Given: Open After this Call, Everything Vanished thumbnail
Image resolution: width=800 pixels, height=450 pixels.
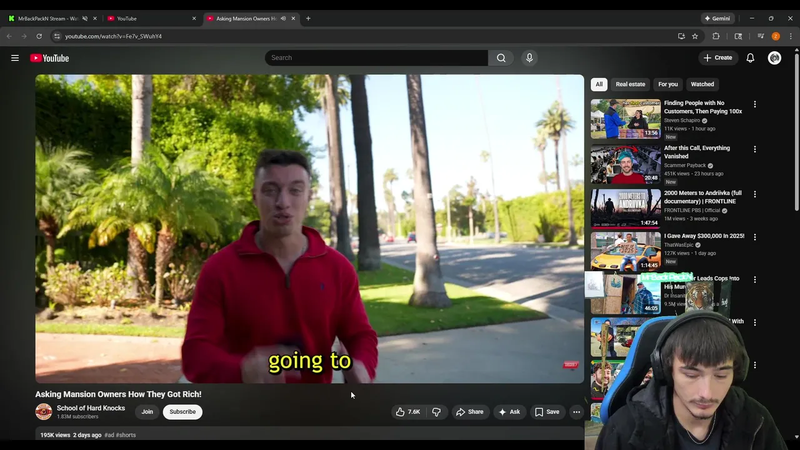Looking at the screenshot, I should (x=626, y=164).
